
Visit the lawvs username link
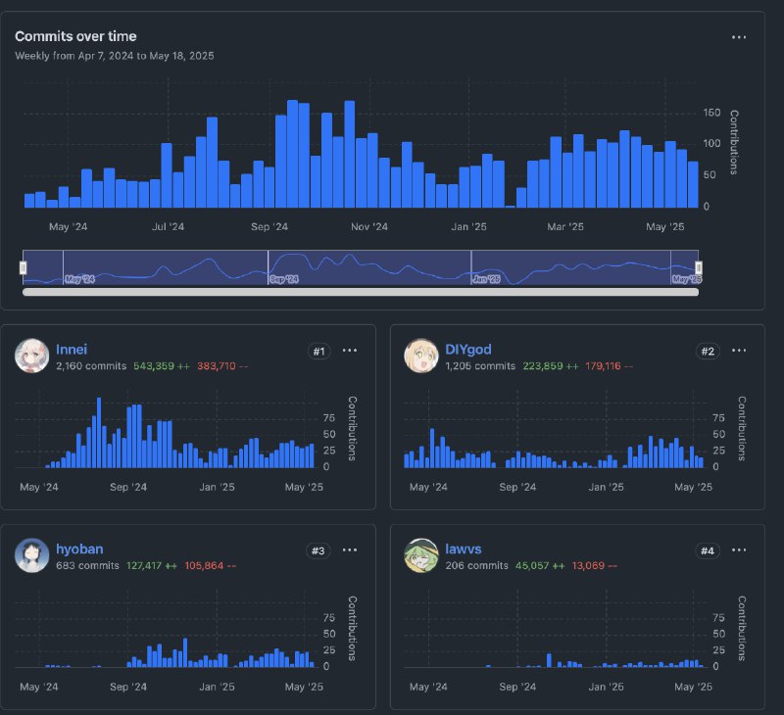tap(462, 549)
